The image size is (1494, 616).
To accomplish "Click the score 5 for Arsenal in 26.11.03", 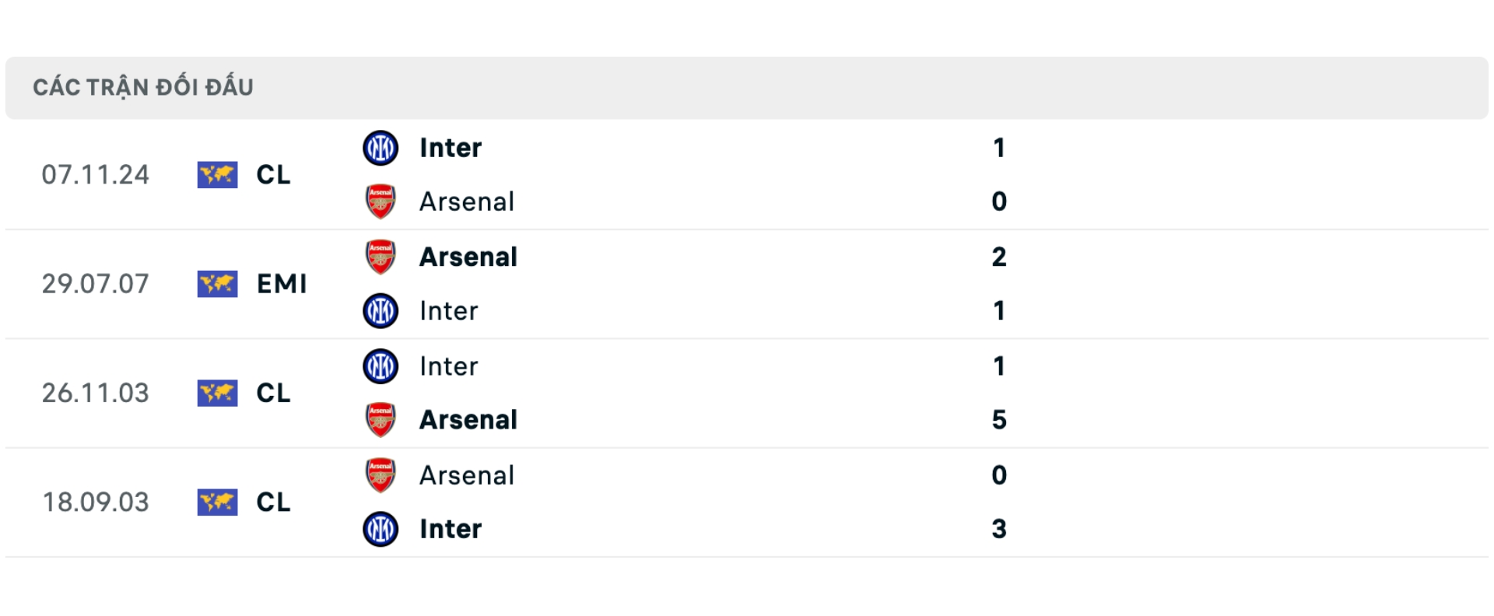I will point(1000,420).
